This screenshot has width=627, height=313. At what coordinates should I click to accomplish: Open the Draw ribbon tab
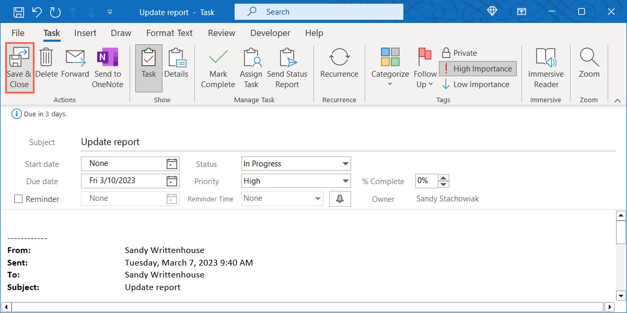tap(121, 33)
